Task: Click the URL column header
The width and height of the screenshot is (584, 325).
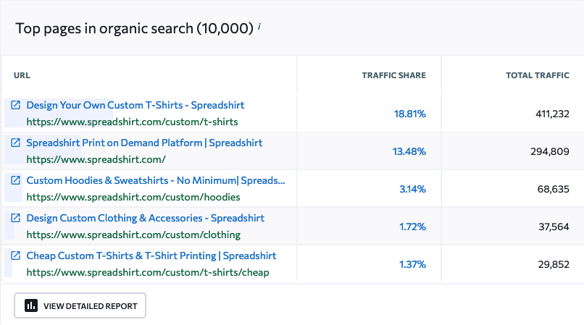Action: click(x=22, y=75)
